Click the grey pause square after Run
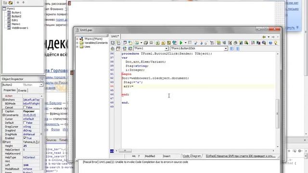308x173 pixels. [190, 43]
